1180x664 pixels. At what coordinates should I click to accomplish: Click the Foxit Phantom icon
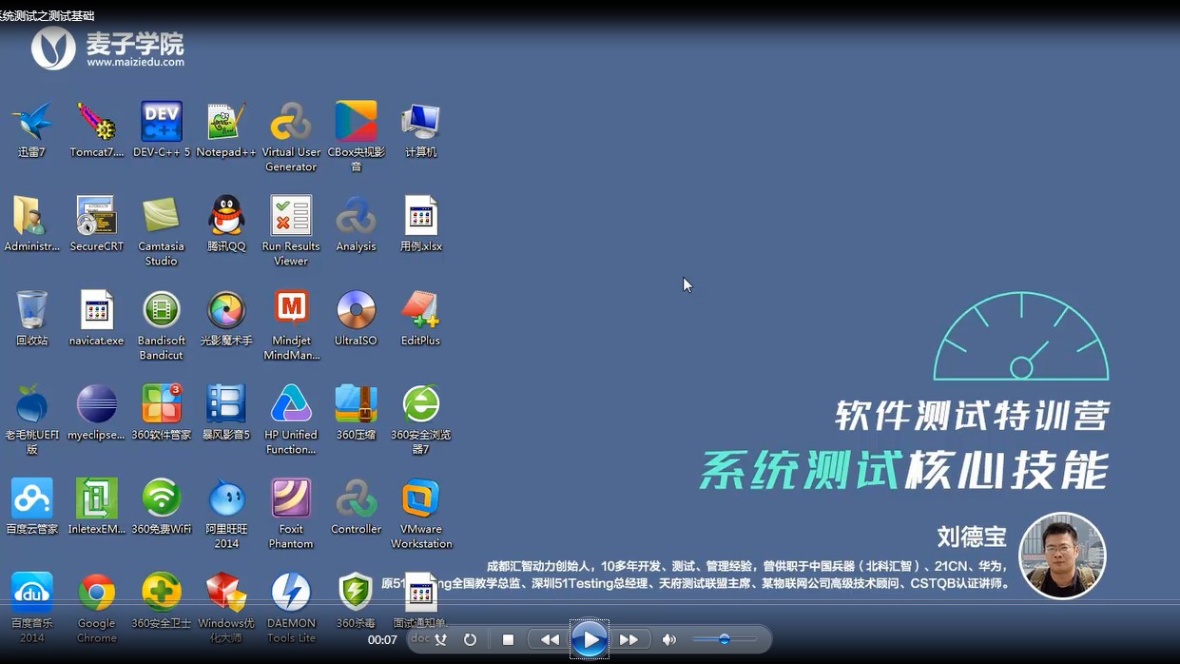pyautogui.click(x=291, y=499)
